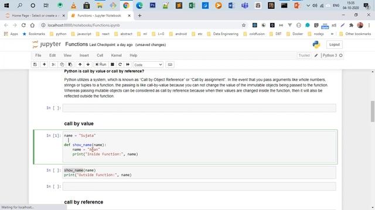Viewport: 375px width, 210px height.
Task: Cut selected cells with the scissors icon
Action: pyautogui.click(x=53, y=65)
